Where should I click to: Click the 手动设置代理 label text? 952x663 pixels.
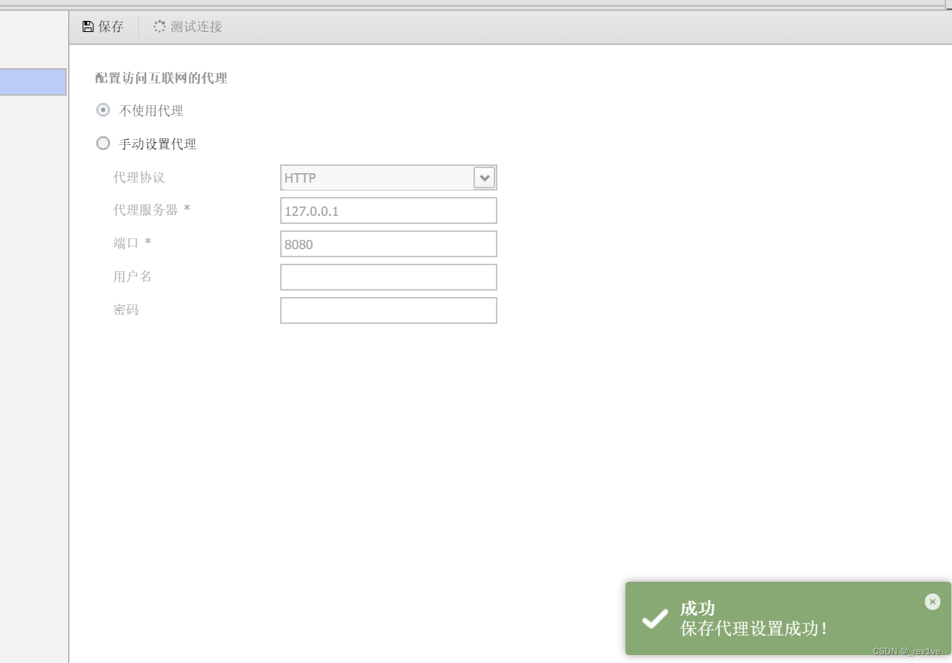[x=157, y=144]
